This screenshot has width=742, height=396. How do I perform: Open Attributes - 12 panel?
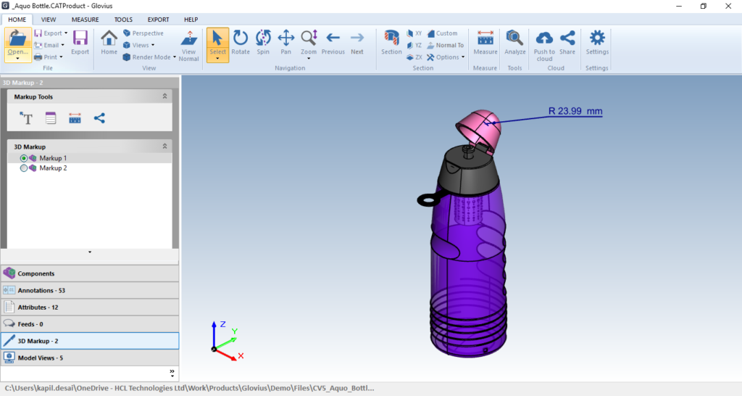[x=90, y=307]
